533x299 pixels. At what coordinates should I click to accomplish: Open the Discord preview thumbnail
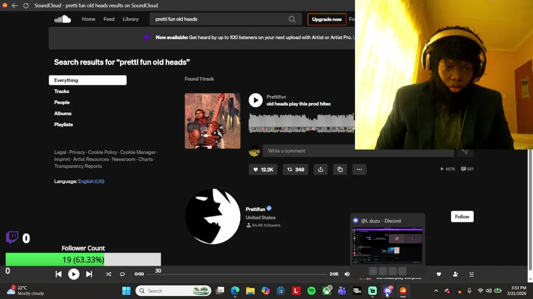click(x=388, y=246)
